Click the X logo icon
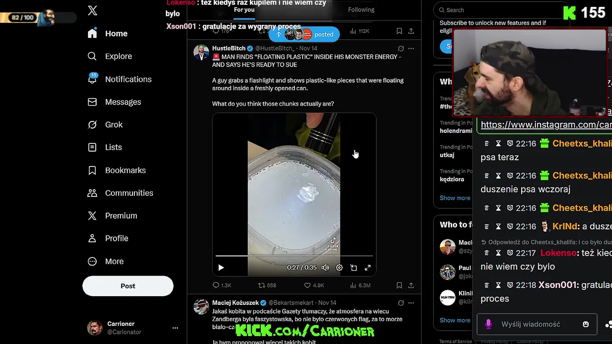Image resolution: width=612 pixels, height=344 pixels. click(x=93, y=11)
